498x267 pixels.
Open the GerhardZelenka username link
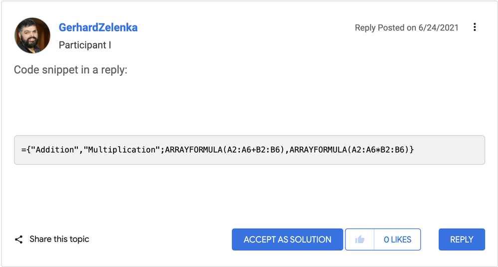click(x=98, y=27)
